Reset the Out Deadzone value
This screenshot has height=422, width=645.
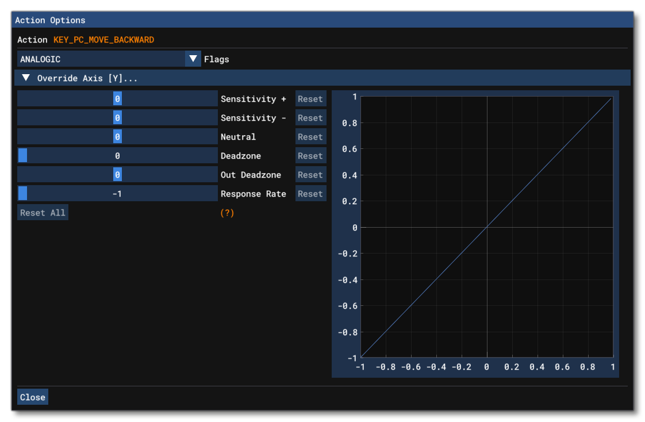point(310,175)
